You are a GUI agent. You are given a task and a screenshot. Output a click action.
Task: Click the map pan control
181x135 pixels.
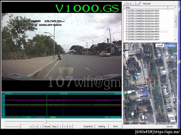click(x=127, y=47)
